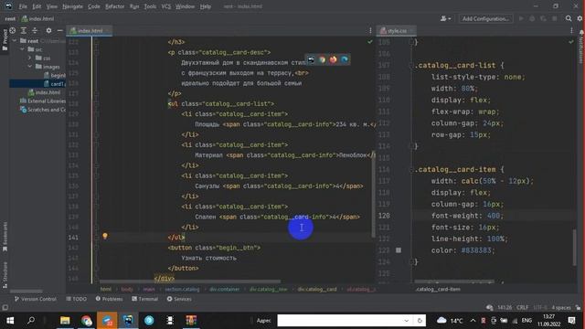Screen dimensions: 585x329
Task: Open the VCS menu
Action: [x=166, y=6]
